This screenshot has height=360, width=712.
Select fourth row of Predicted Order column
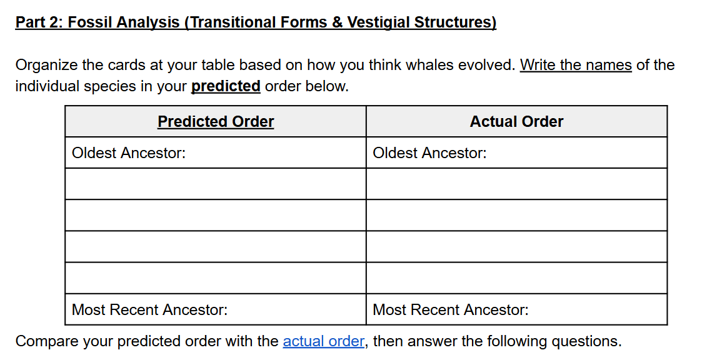[216, 246]
